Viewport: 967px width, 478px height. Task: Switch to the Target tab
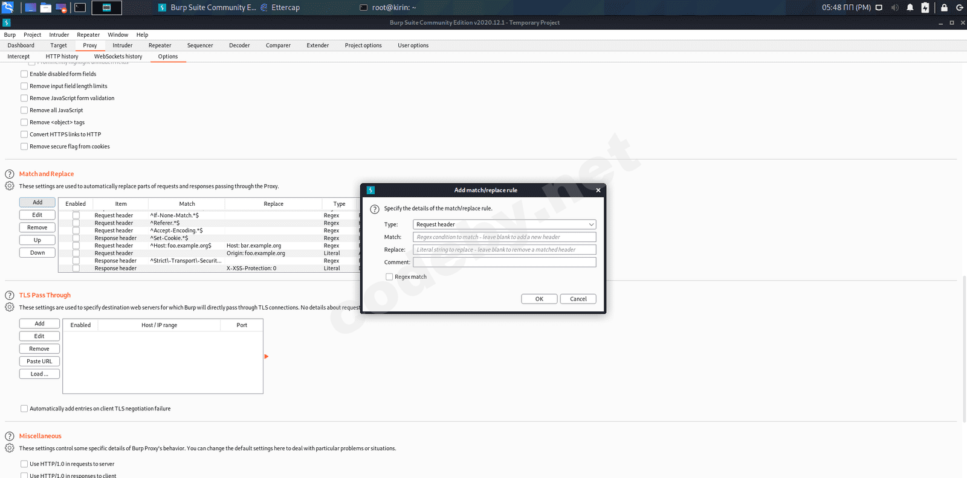[x=59, y=45]
